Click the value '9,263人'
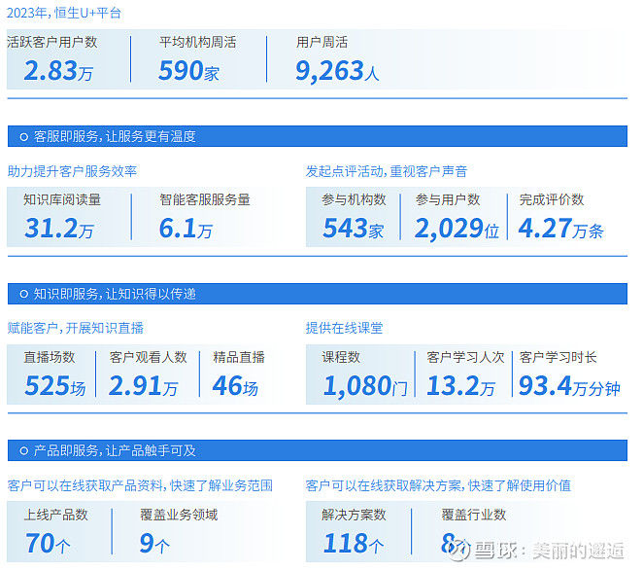Image resolution: width=643 pixels, height=570 pixels. (x=337, y=71)
